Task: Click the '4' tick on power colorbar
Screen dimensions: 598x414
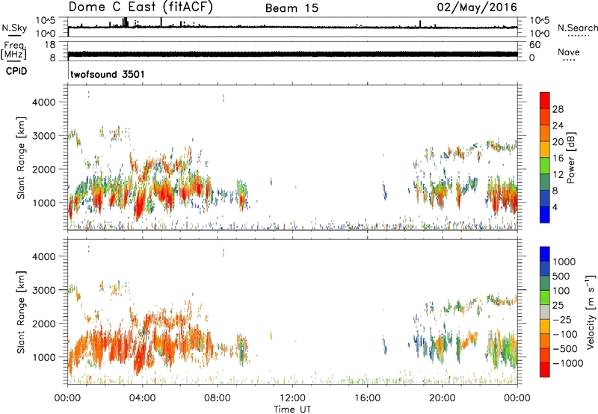Action: (555, 207)
